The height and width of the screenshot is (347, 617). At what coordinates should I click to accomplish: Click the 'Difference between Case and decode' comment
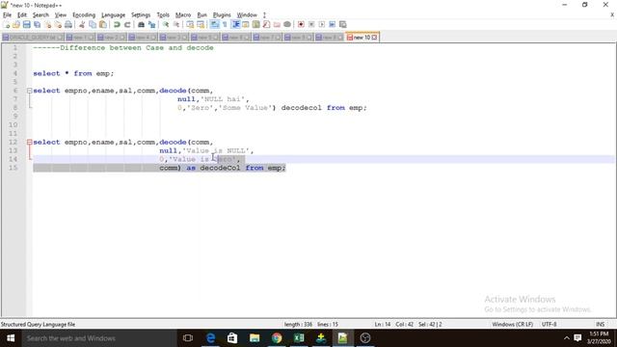(x=137, y=47)
